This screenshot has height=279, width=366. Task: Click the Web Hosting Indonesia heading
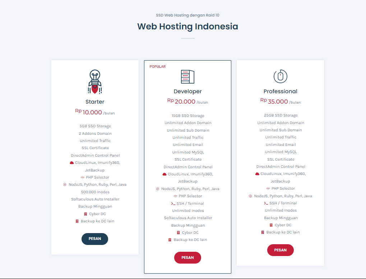tap(187, 27)
